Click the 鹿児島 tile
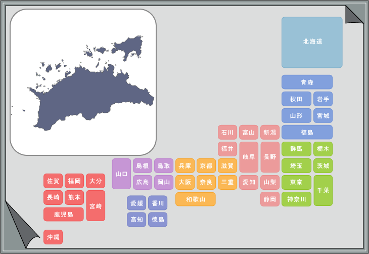The height and width of the screenshot is (254, 369). pyautogui.click(x=63, y=215)
